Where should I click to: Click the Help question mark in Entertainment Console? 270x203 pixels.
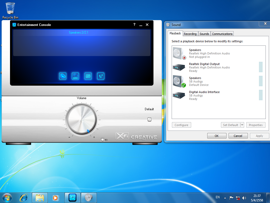[134, 25]
